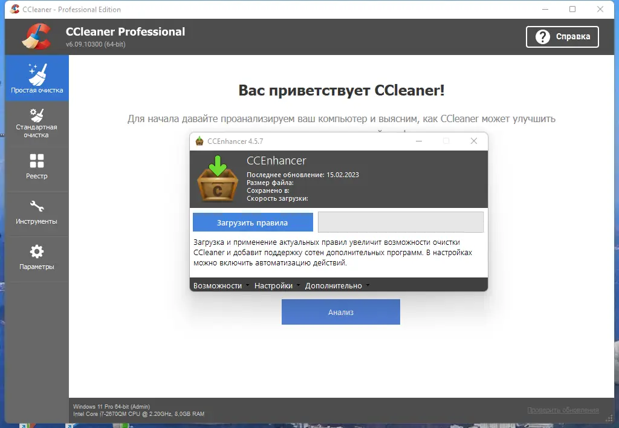The height and width of the screenshot is (428, 619).
Task: Click the Скорость загрузки: label
Action: tap(277, 198)
